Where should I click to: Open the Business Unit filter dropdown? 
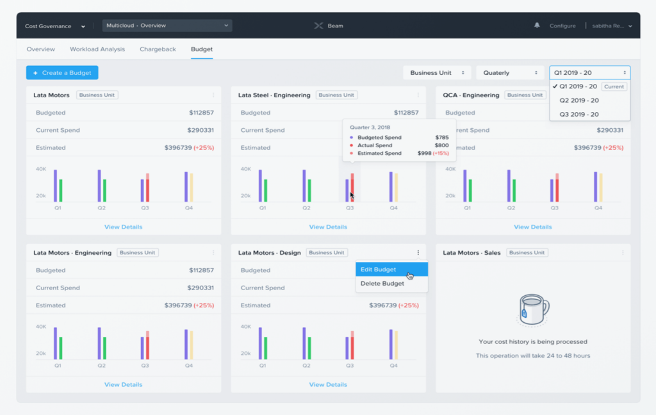[436, 72]
